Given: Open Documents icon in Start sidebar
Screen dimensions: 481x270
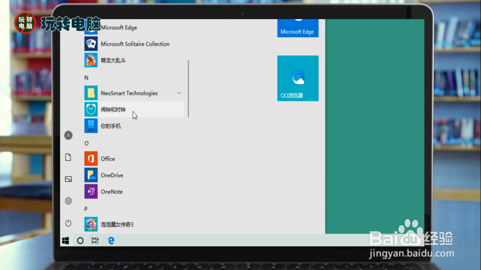Looking at the screenshot, I should [x=68, y=157].
